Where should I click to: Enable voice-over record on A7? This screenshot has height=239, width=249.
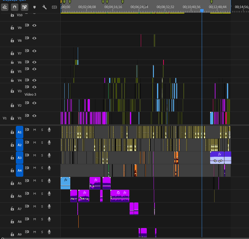click(49, 207)
